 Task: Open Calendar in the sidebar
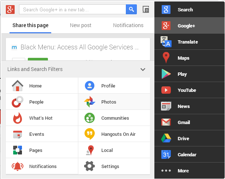pyautogui.click(x=166, y=155)
